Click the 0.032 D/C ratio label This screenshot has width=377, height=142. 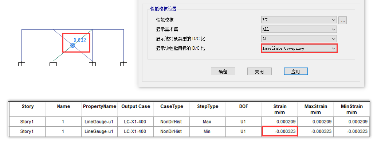(80, 40)
